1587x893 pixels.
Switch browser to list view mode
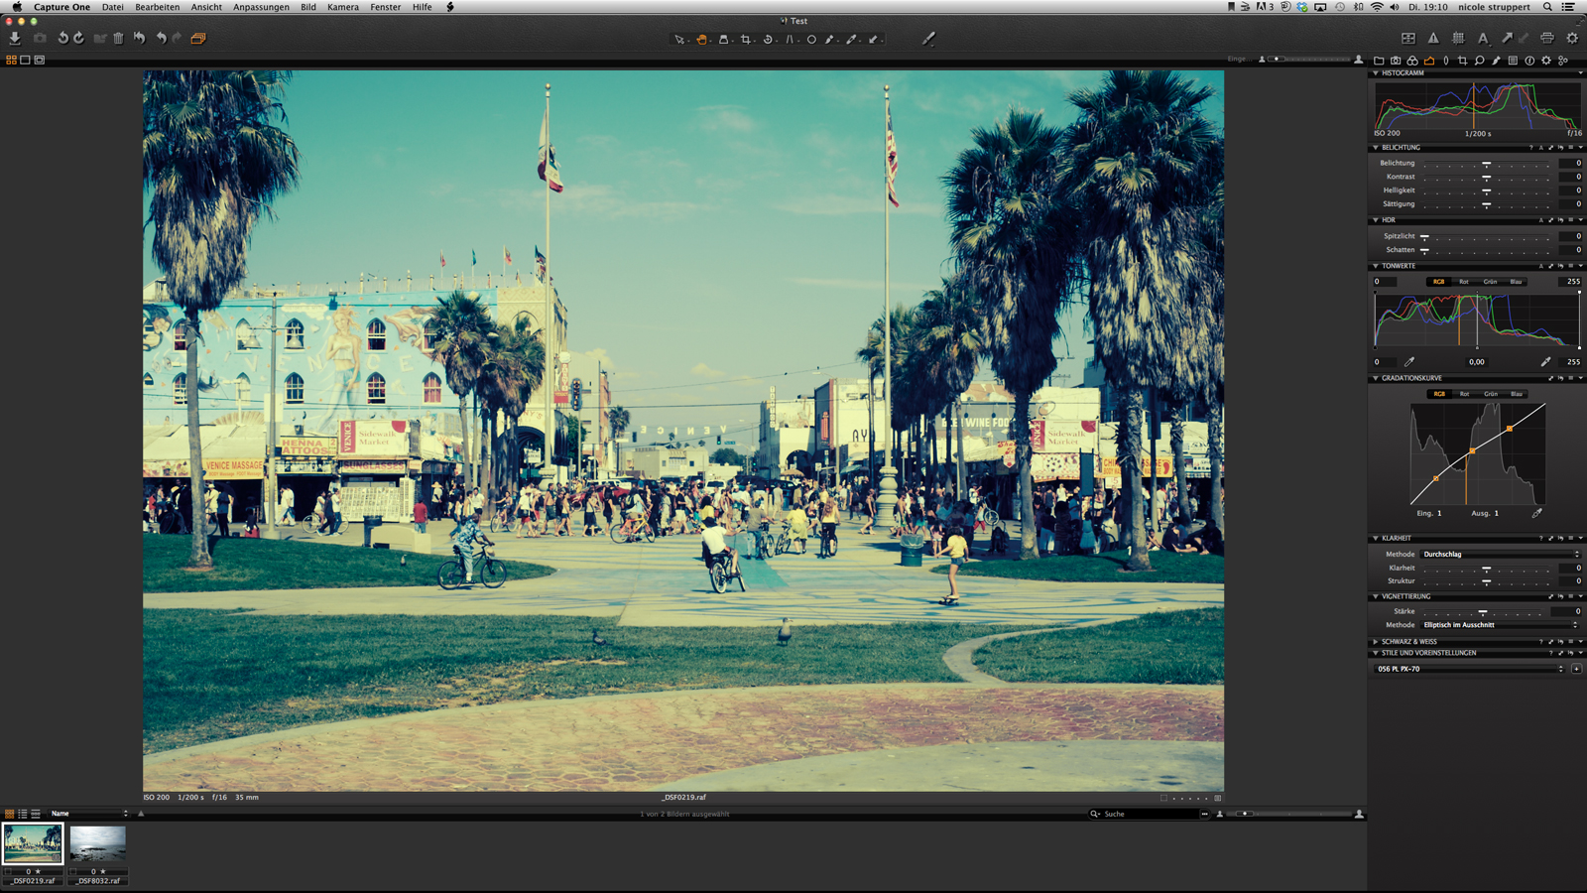(x=23, y=814)
